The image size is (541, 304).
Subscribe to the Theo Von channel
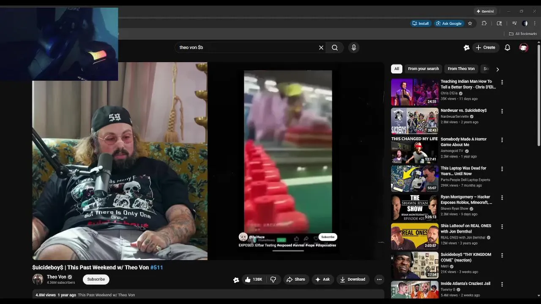point(96,280)
